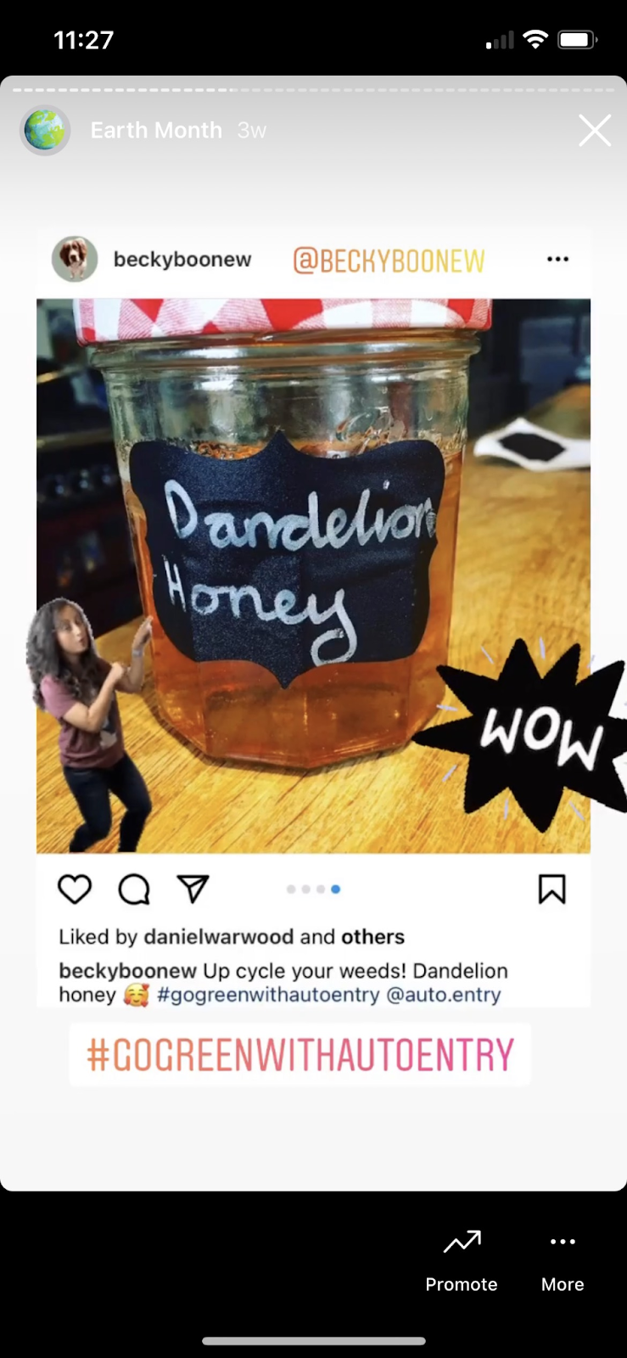Viewport: 627px width, 1358px height.
Task: Tap the #GOGREENWITHAUTOENTRY hashtag sticker
Action: 300,1055
